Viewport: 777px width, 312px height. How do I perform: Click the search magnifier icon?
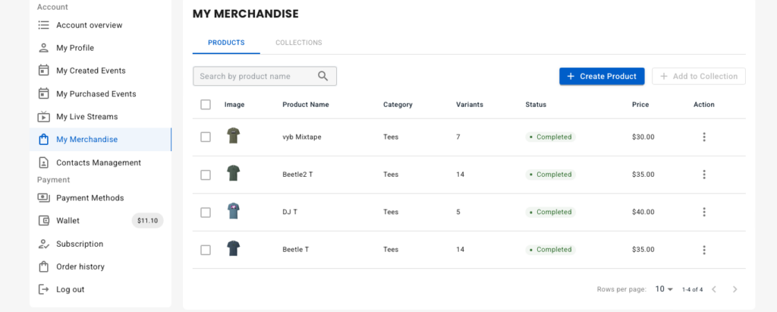(x=323, y=77)
